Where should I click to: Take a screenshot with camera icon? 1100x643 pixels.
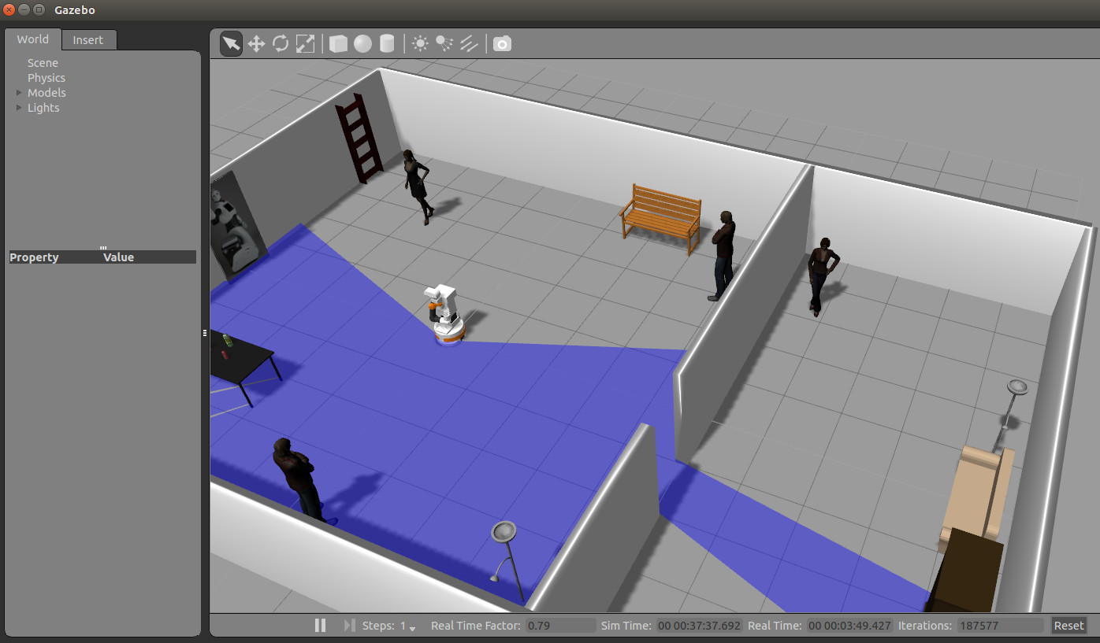click(502, 43)
